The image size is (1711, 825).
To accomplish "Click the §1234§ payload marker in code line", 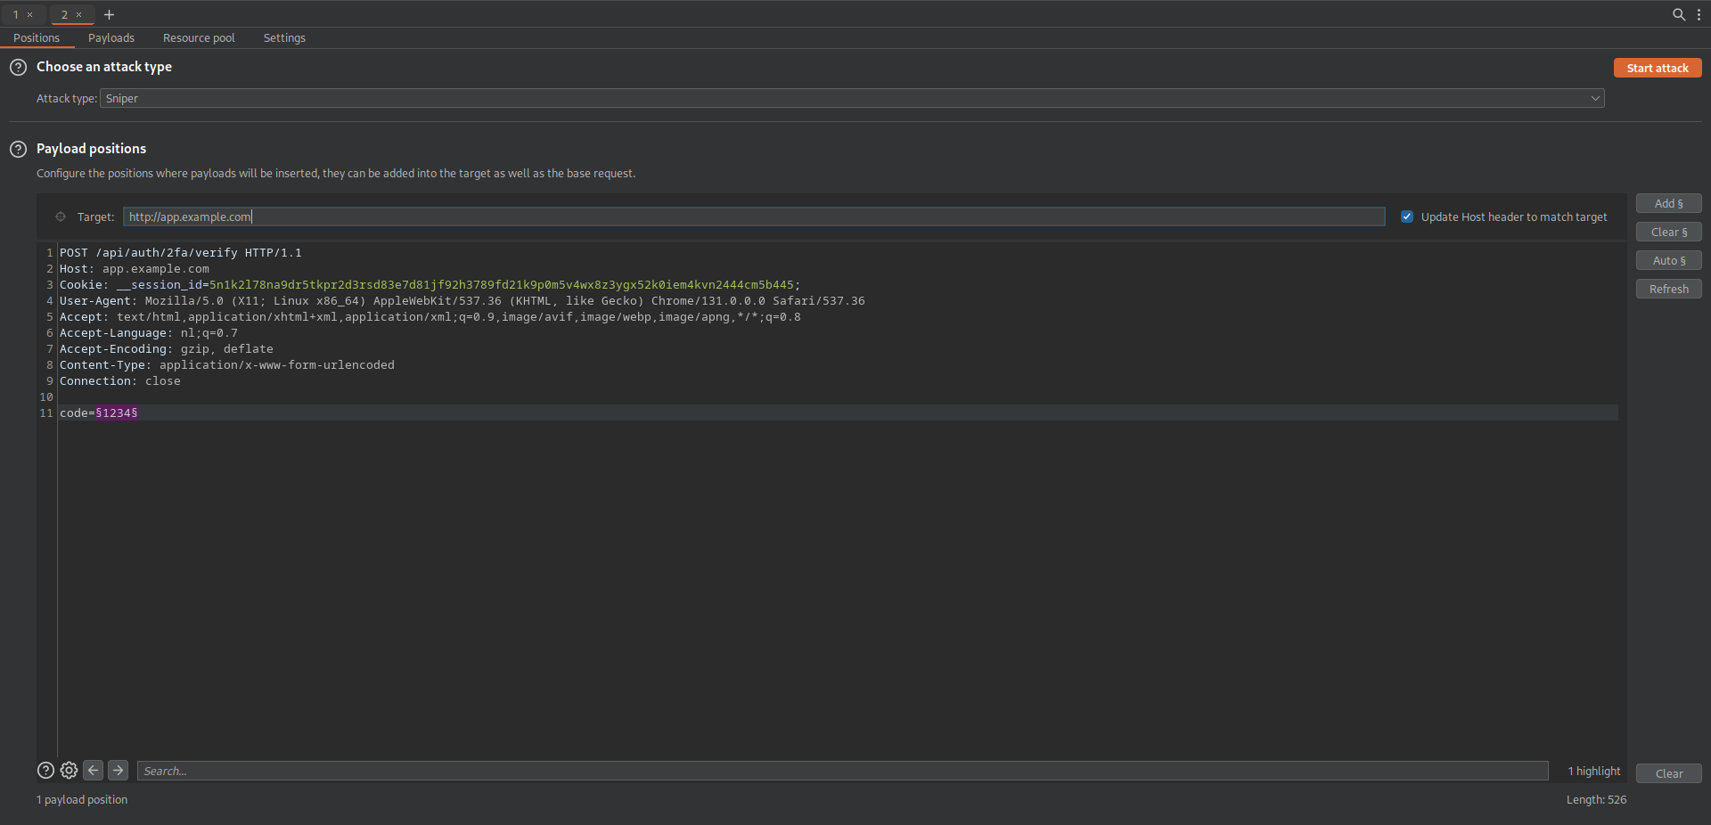I will [x=117, y=413].
